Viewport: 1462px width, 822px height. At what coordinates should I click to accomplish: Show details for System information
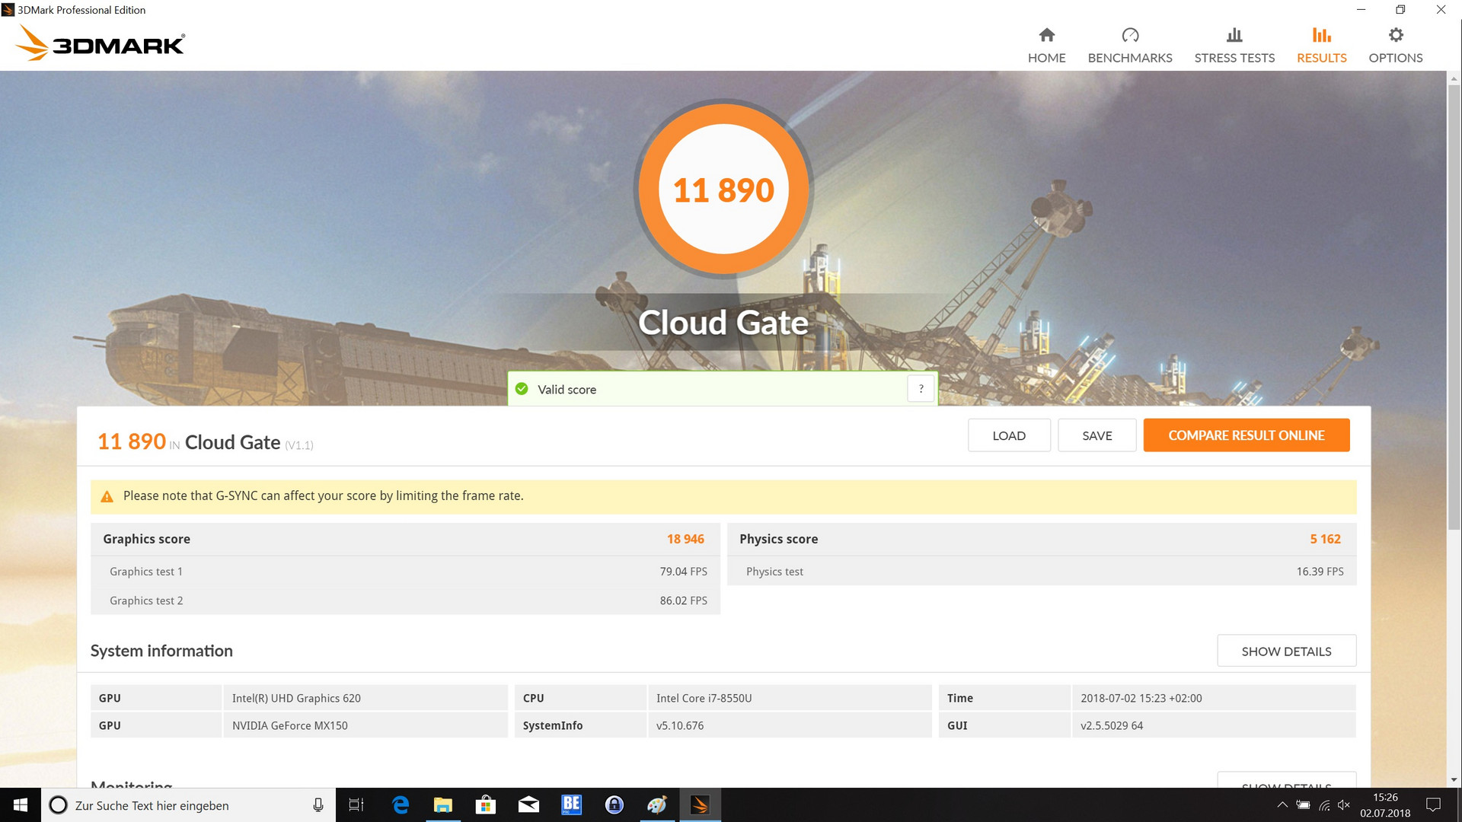1286,652
